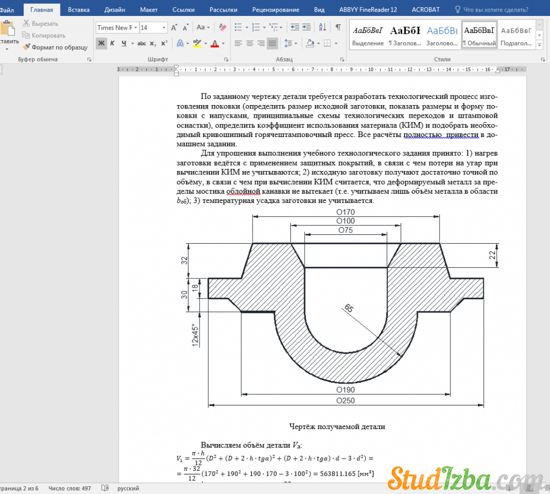Open the font name dropdown
Image resolution: width=550 pixels, height=494 pixels.
(135, 28)
